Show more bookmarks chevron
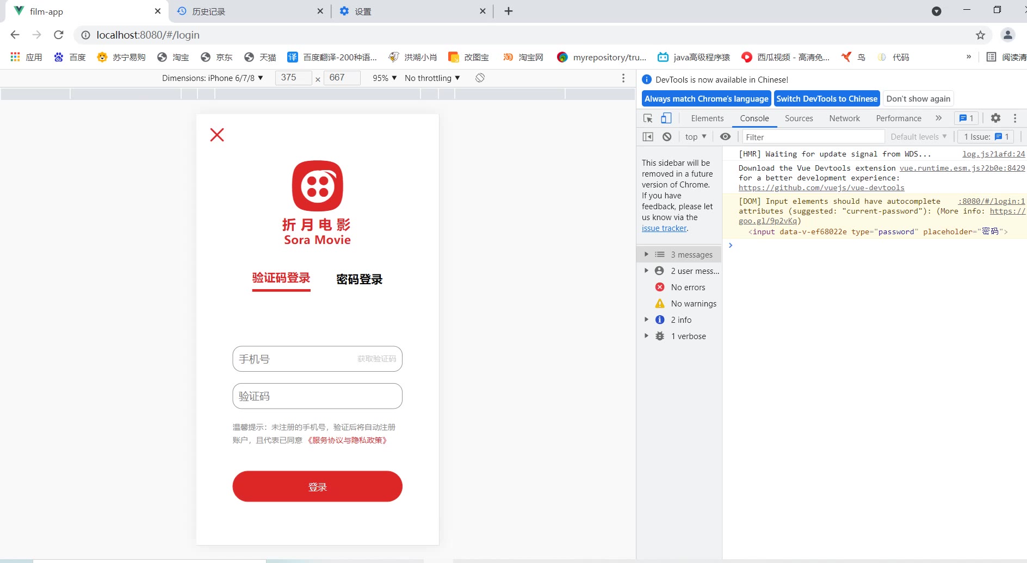 click(969, 57)
